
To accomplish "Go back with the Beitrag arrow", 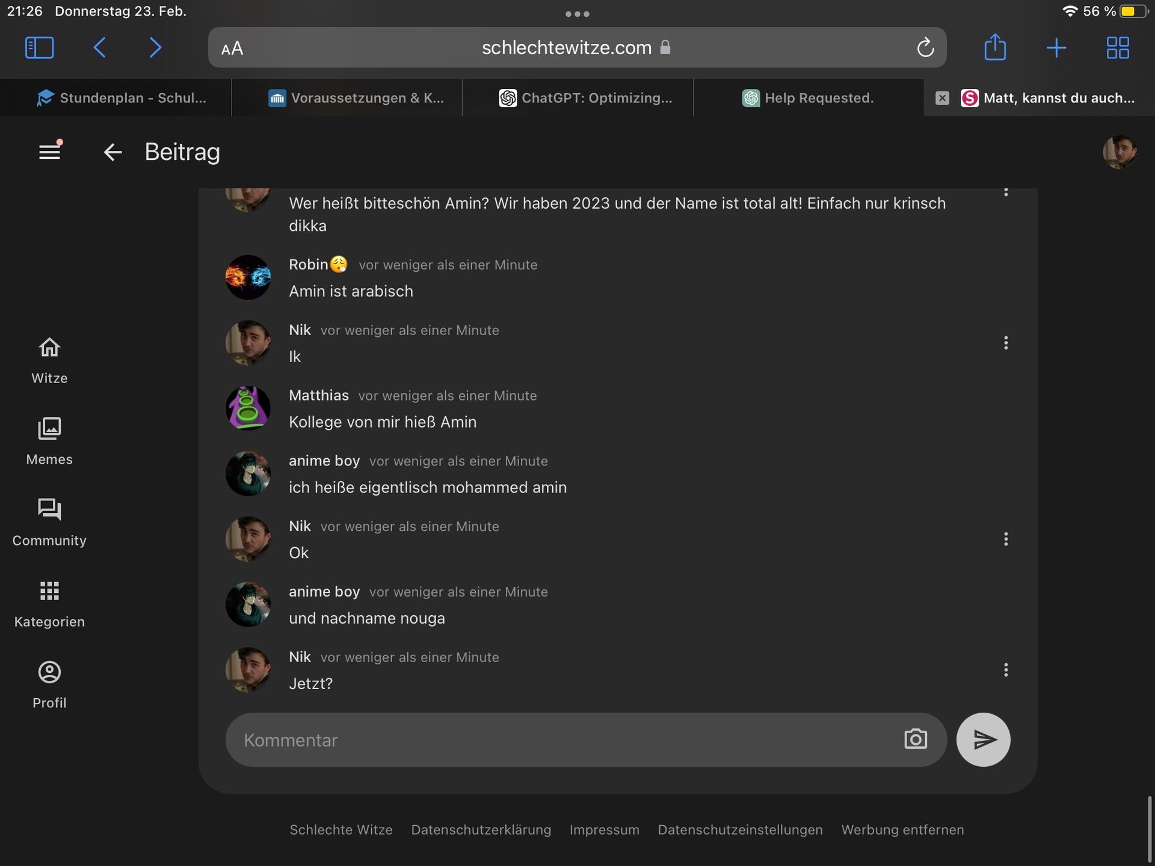I will click(112, 152).
